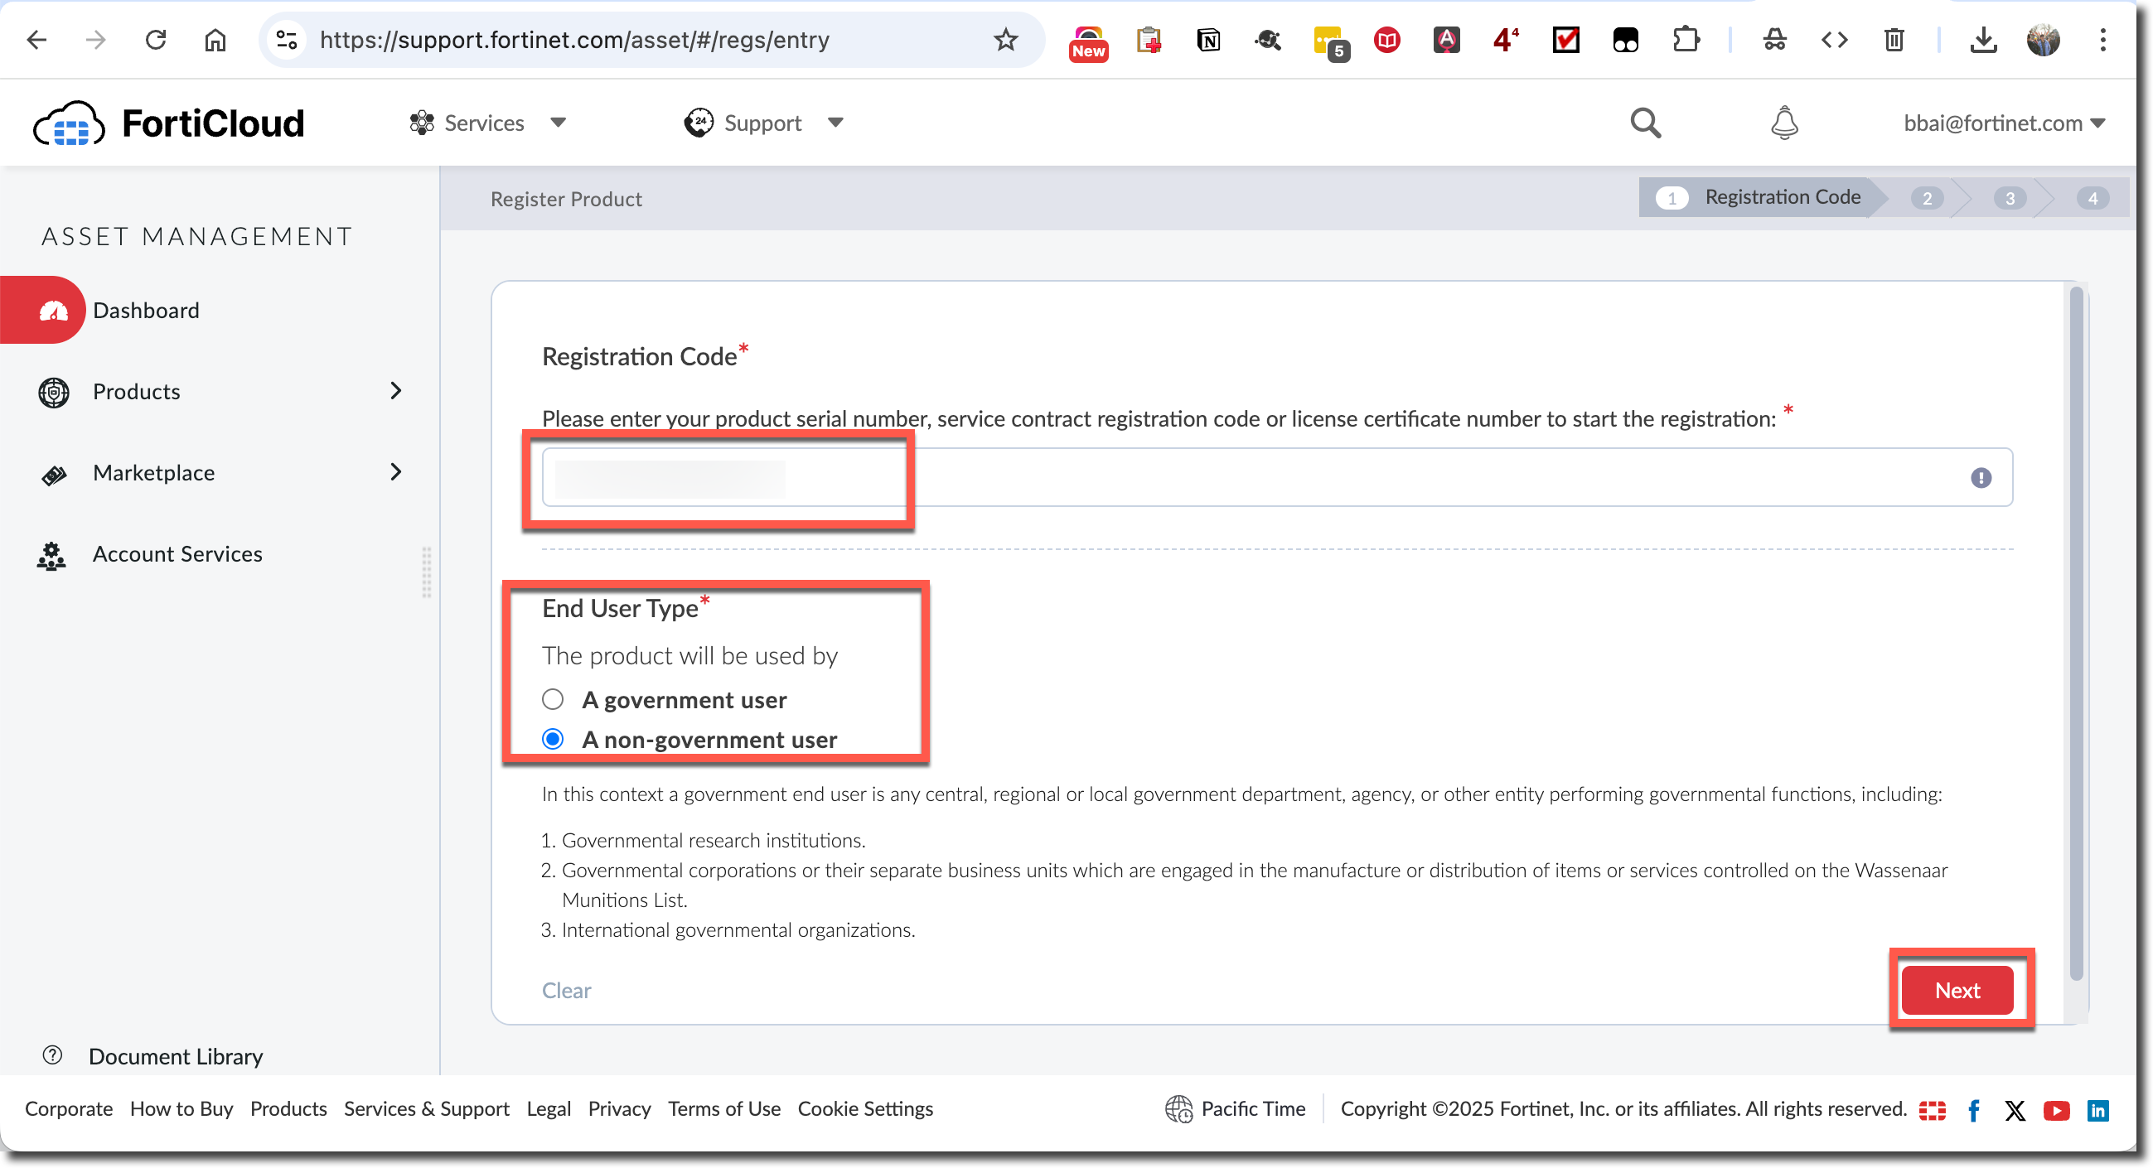Image resolution: width=2153 pixels, height=1168 pixels.
Task: Click the Clear link
Action: [x=566, y=990]
